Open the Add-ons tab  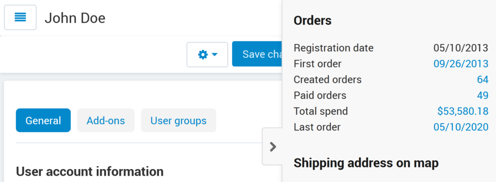point(106,121)
